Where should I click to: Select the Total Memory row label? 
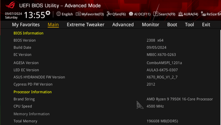point(25,121)
